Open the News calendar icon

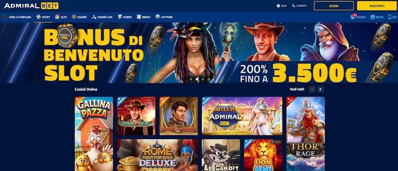[x=372, y=17]
